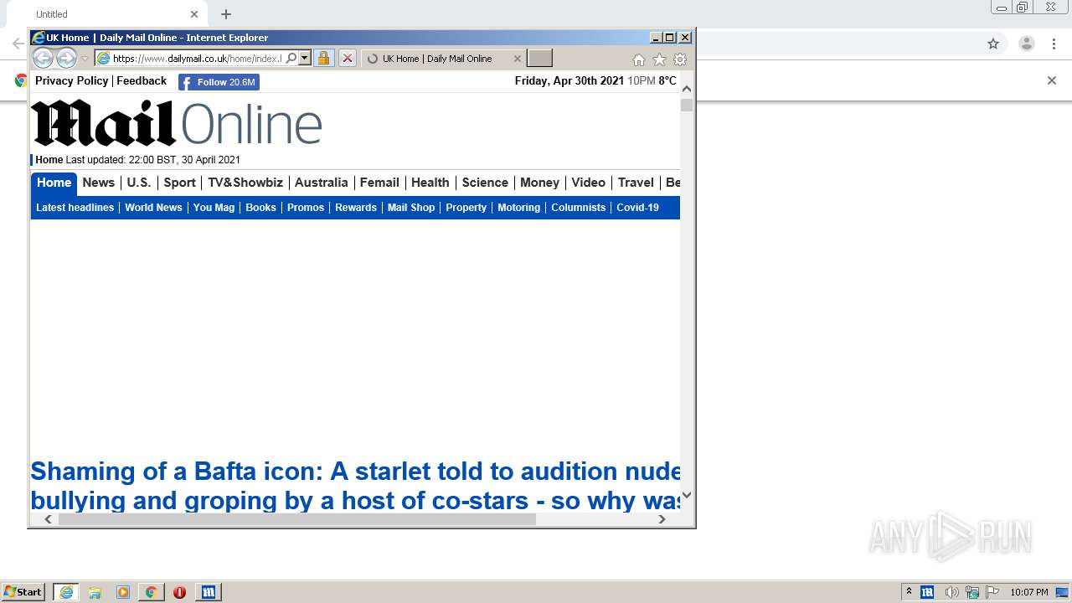Open the Money section
The image size is (1072, 603).
click(539, 183)
